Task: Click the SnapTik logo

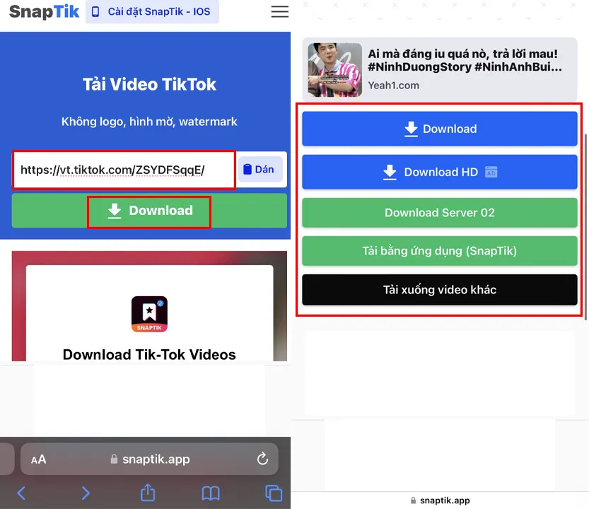Action: 44,11
